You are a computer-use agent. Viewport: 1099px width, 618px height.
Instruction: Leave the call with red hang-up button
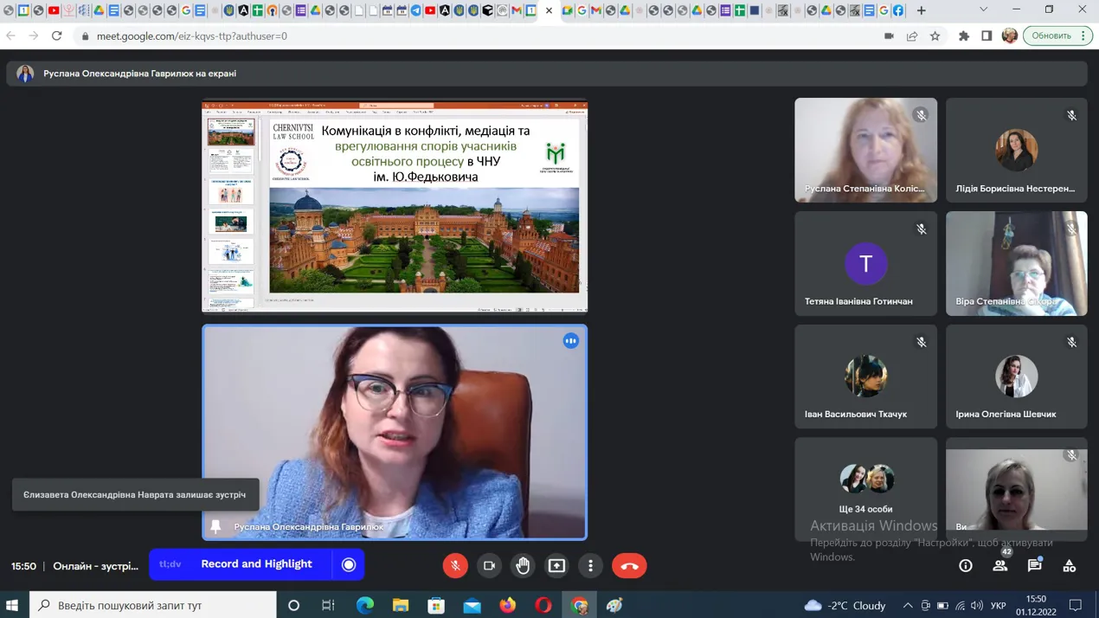point(629,565)
